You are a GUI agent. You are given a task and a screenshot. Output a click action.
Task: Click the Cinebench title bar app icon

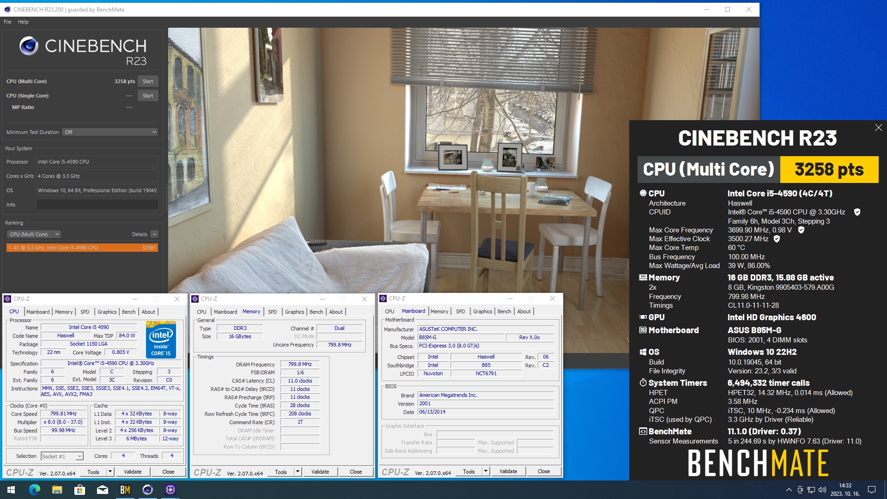coord(7,9)
